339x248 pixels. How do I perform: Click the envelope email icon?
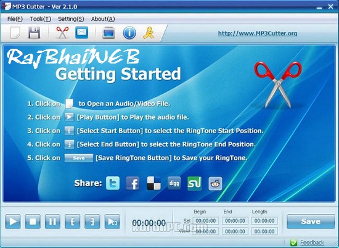81,33
